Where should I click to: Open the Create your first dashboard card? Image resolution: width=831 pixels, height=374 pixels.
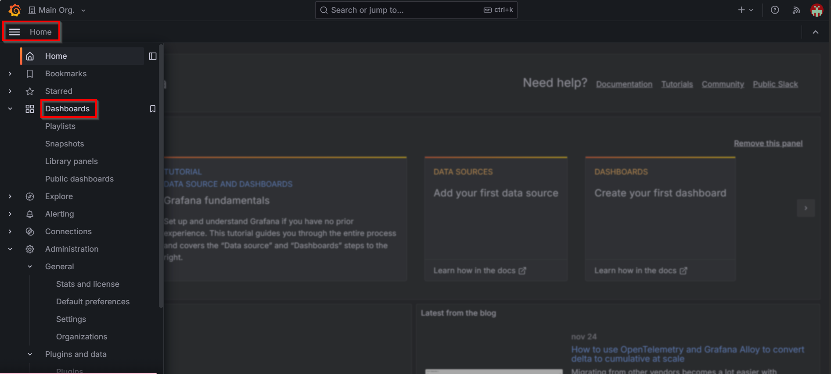660,219
